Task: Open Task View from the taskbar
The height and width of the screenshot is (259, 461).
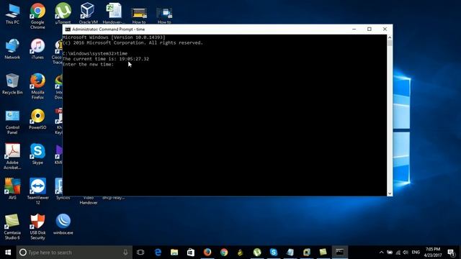Action: point(140,253)
